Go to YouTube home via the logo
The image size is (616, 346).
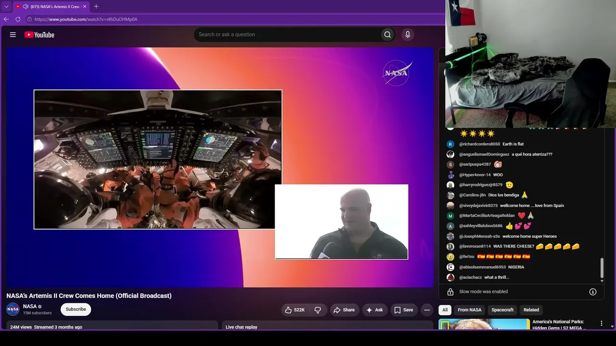point(39,35)
